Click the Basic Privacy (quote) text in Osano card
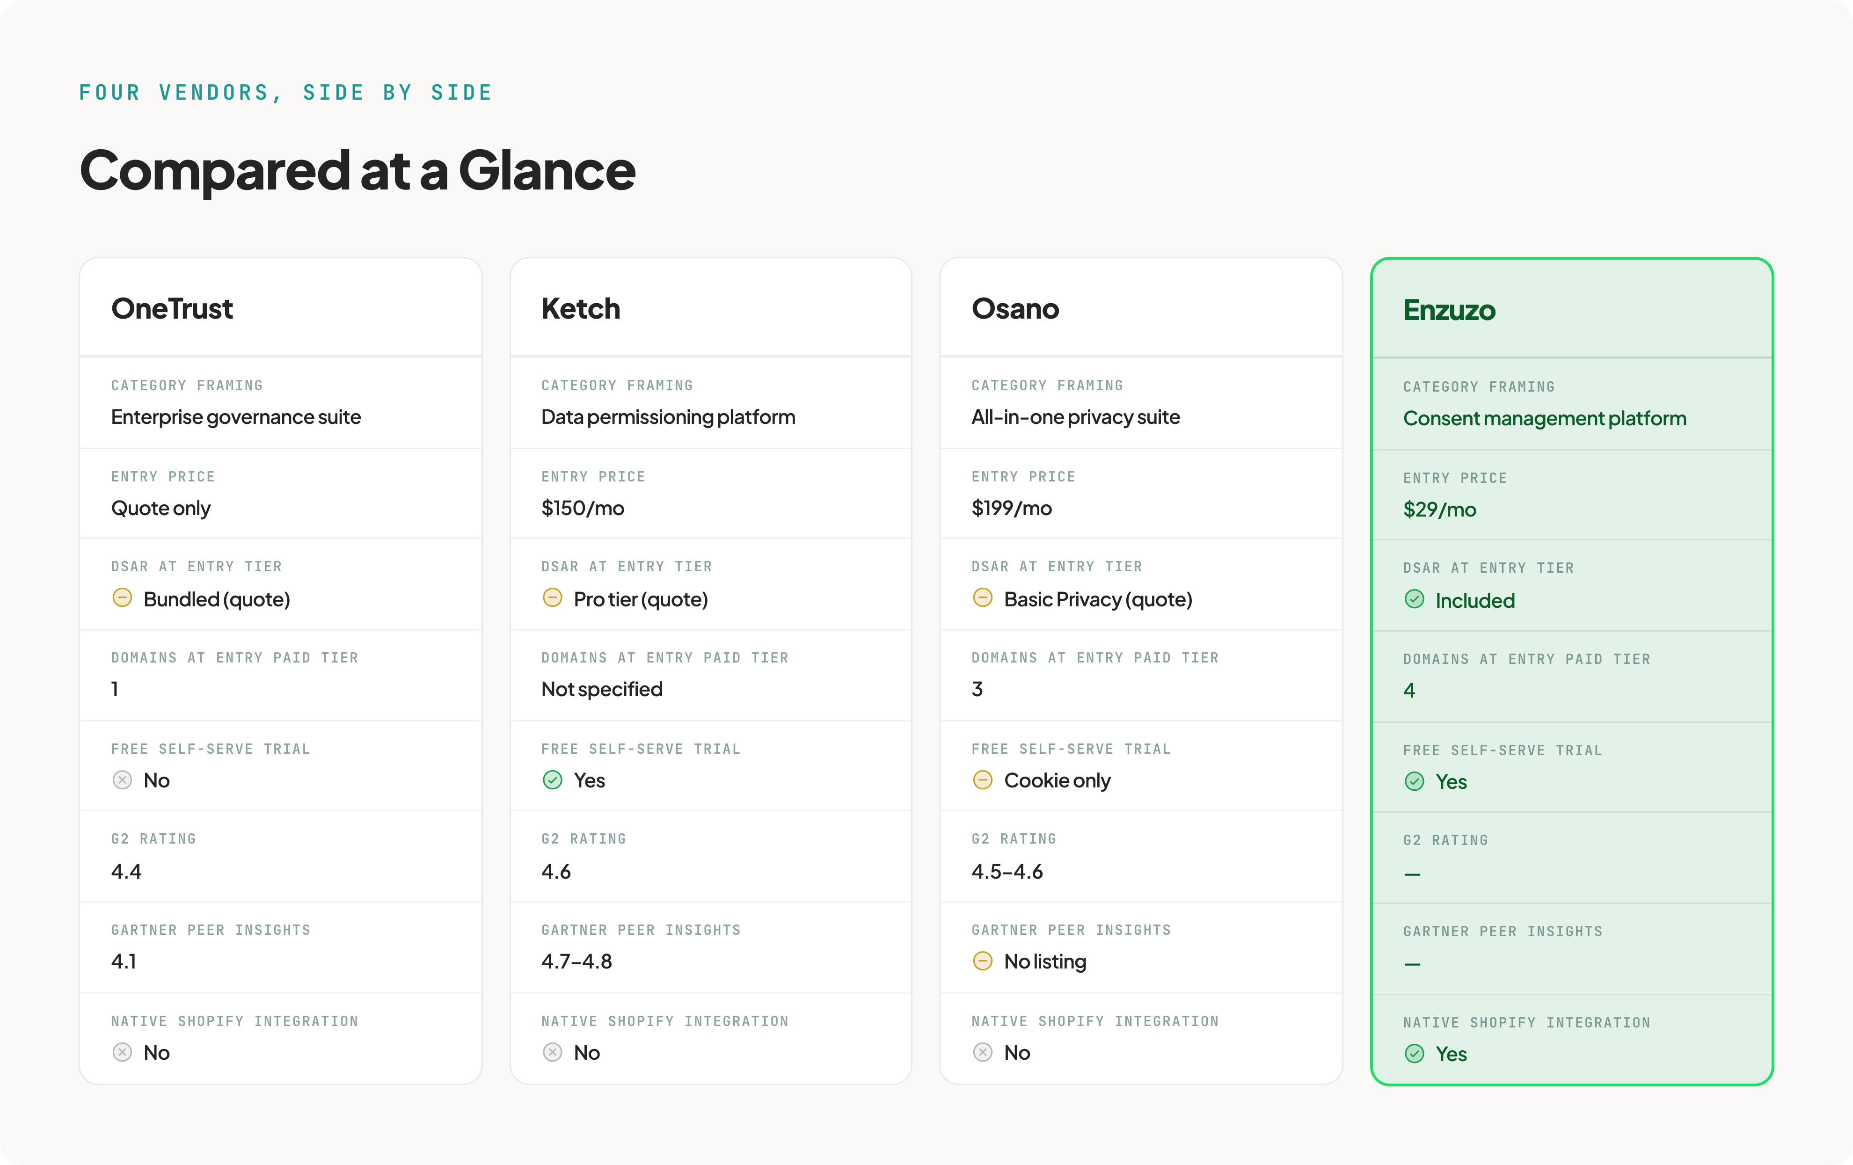The image size is (1853, 1165). pyautogui.click(x=1098, y=599)
